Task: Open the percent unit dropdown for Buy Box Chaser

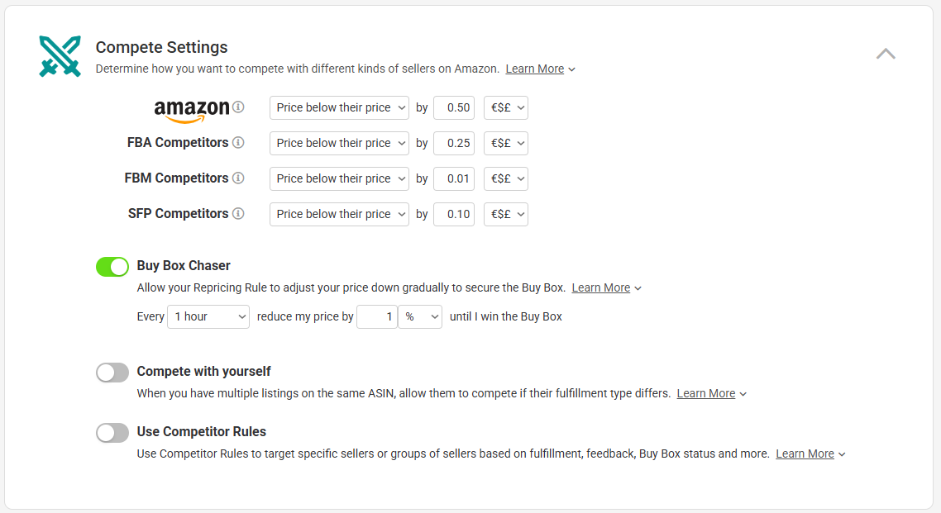Action: pyautogui.click(x=420, y=316)
